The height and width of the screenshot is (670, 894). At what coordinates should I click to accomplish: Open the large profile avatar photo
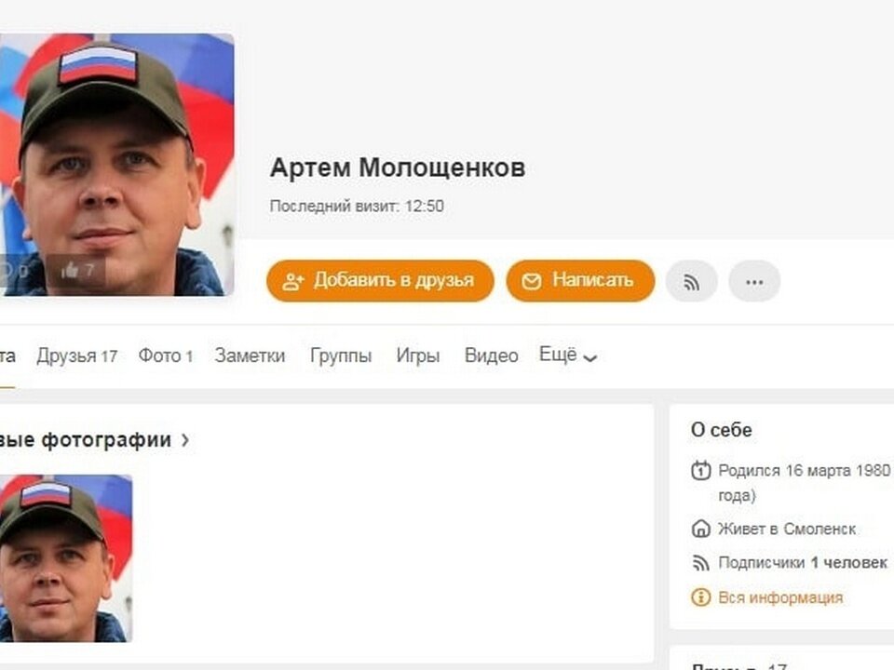(x=116, y=165)
